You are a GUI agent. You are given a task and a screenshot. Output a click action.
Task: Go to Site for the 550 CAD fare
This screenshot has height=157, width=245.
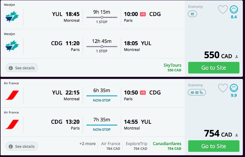coord(213,68)
